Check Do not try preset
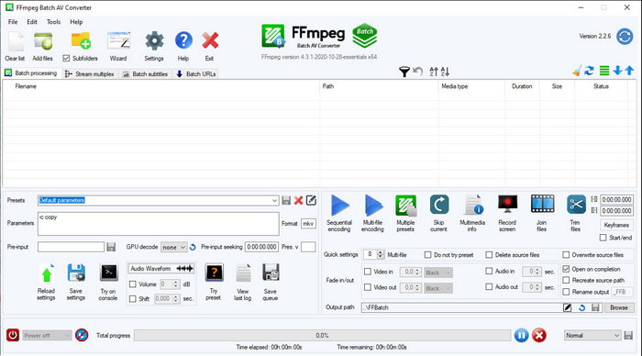642x356 pixels. click(428, 255)
